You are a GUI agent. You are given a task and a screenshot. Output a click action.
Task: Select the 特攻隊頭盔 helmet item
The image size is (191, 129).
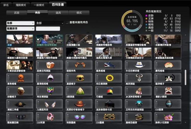pyautogui.click(x=49, y=92)
